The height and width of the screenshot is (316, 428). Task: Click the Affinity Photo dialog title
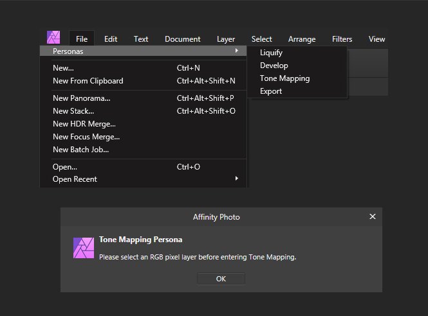(216, 217)
